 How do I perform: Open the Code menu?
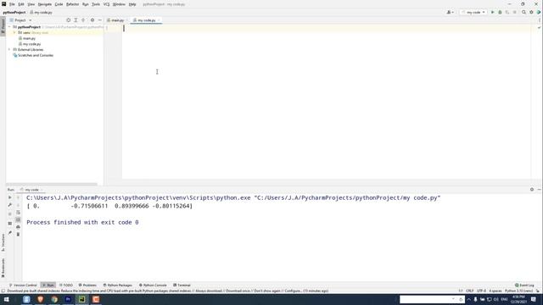click(59, 4)
